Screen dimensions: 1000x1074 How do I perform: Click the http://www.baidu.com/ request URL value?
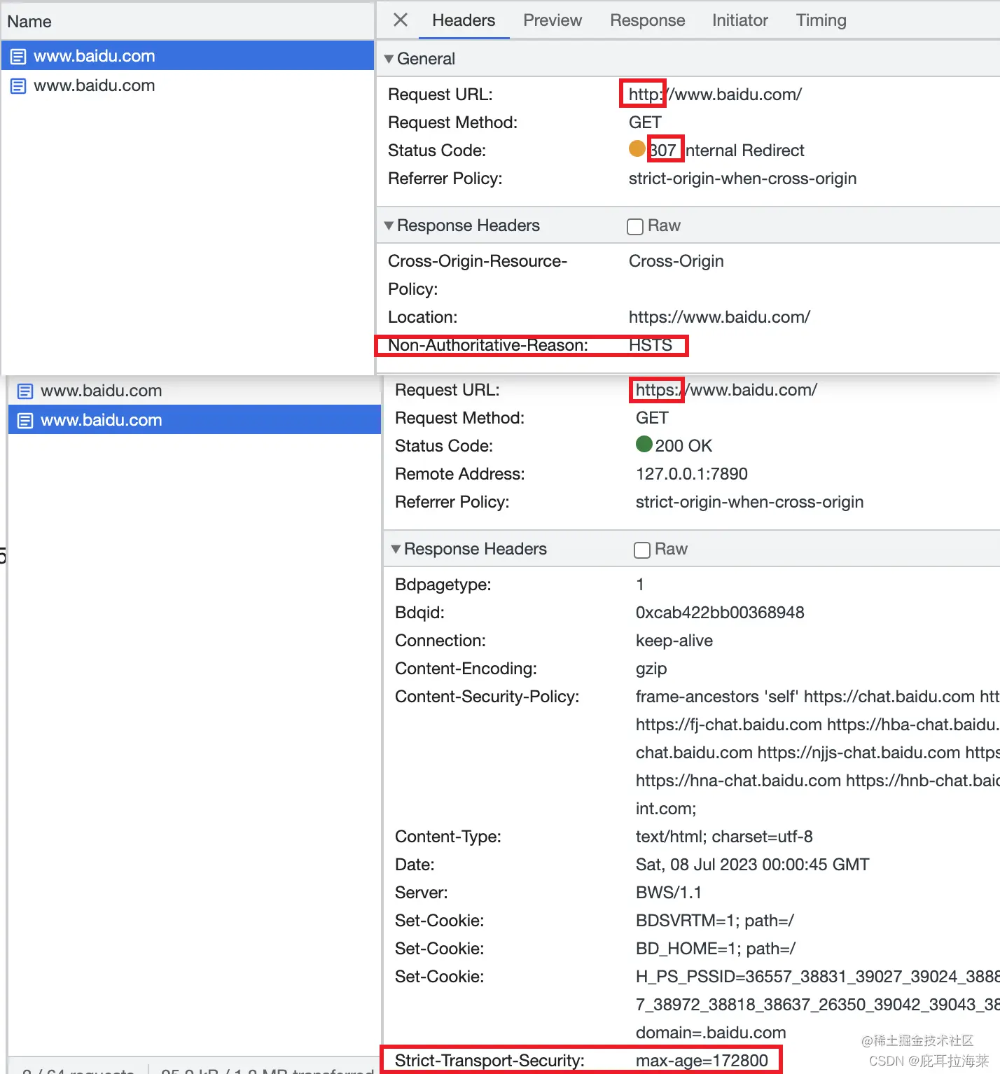pyautogui.click(x=715, y=94)
